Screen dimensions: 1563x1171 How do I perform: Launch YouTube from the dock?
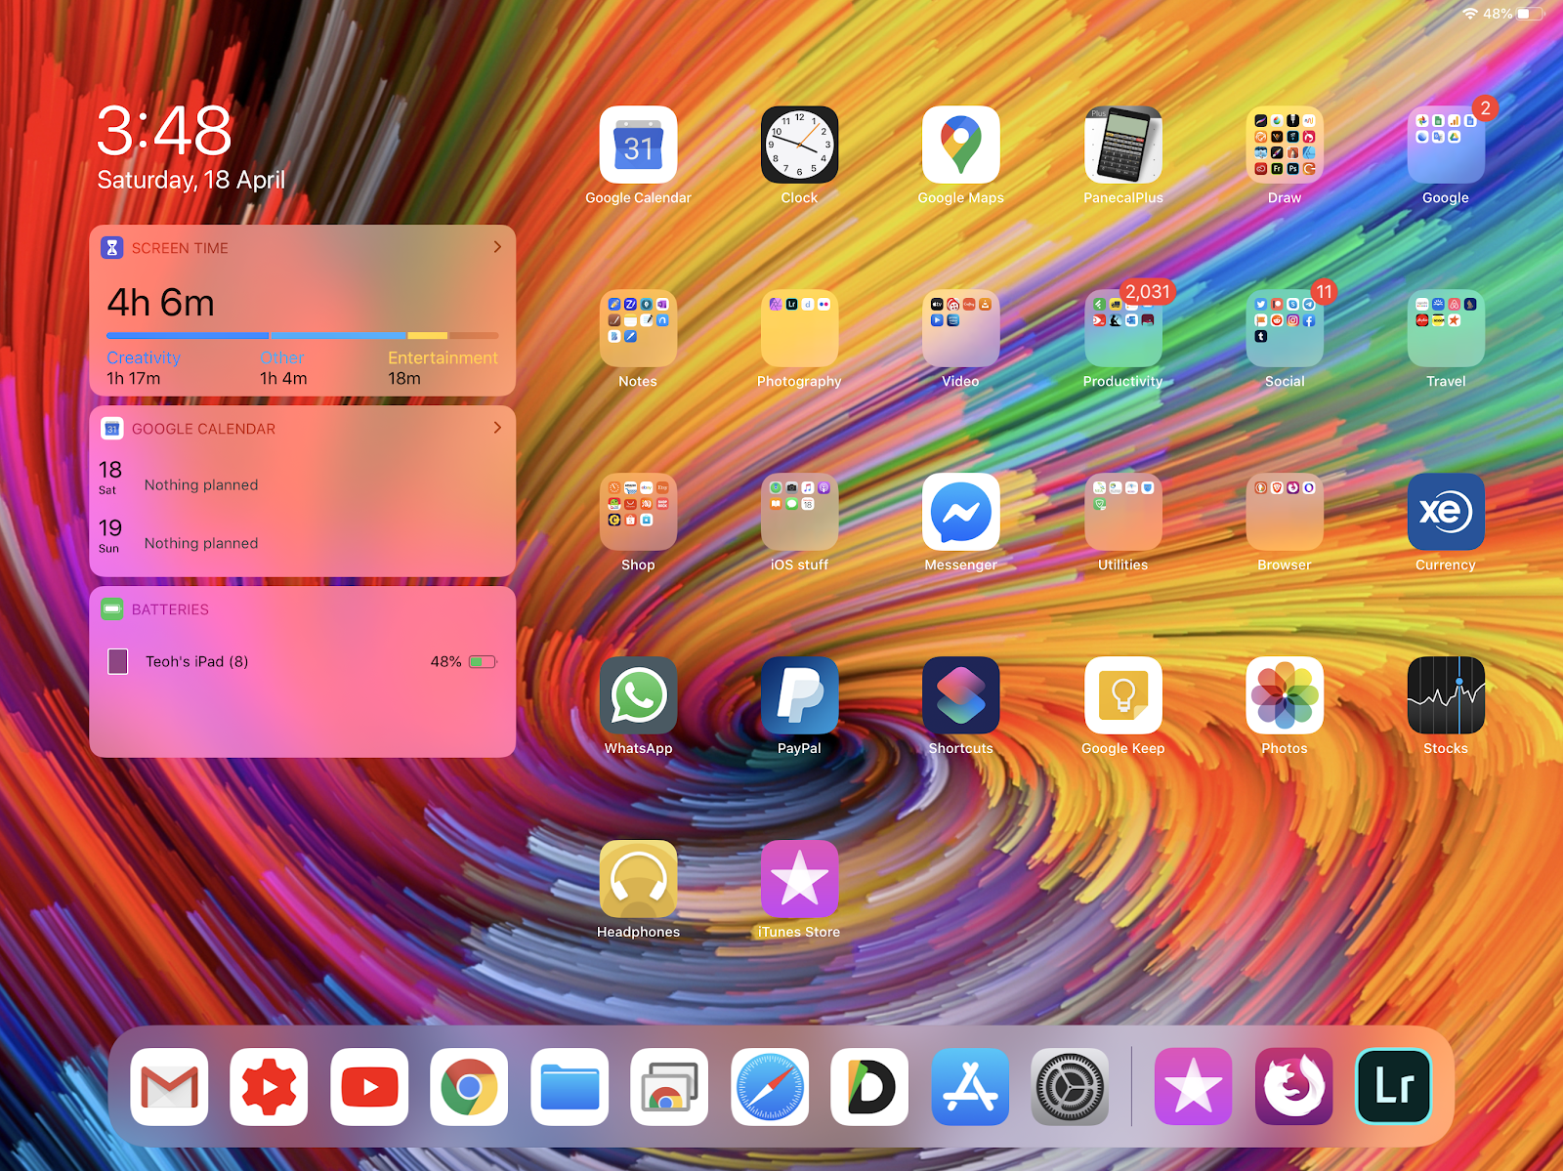point(369,1087)
